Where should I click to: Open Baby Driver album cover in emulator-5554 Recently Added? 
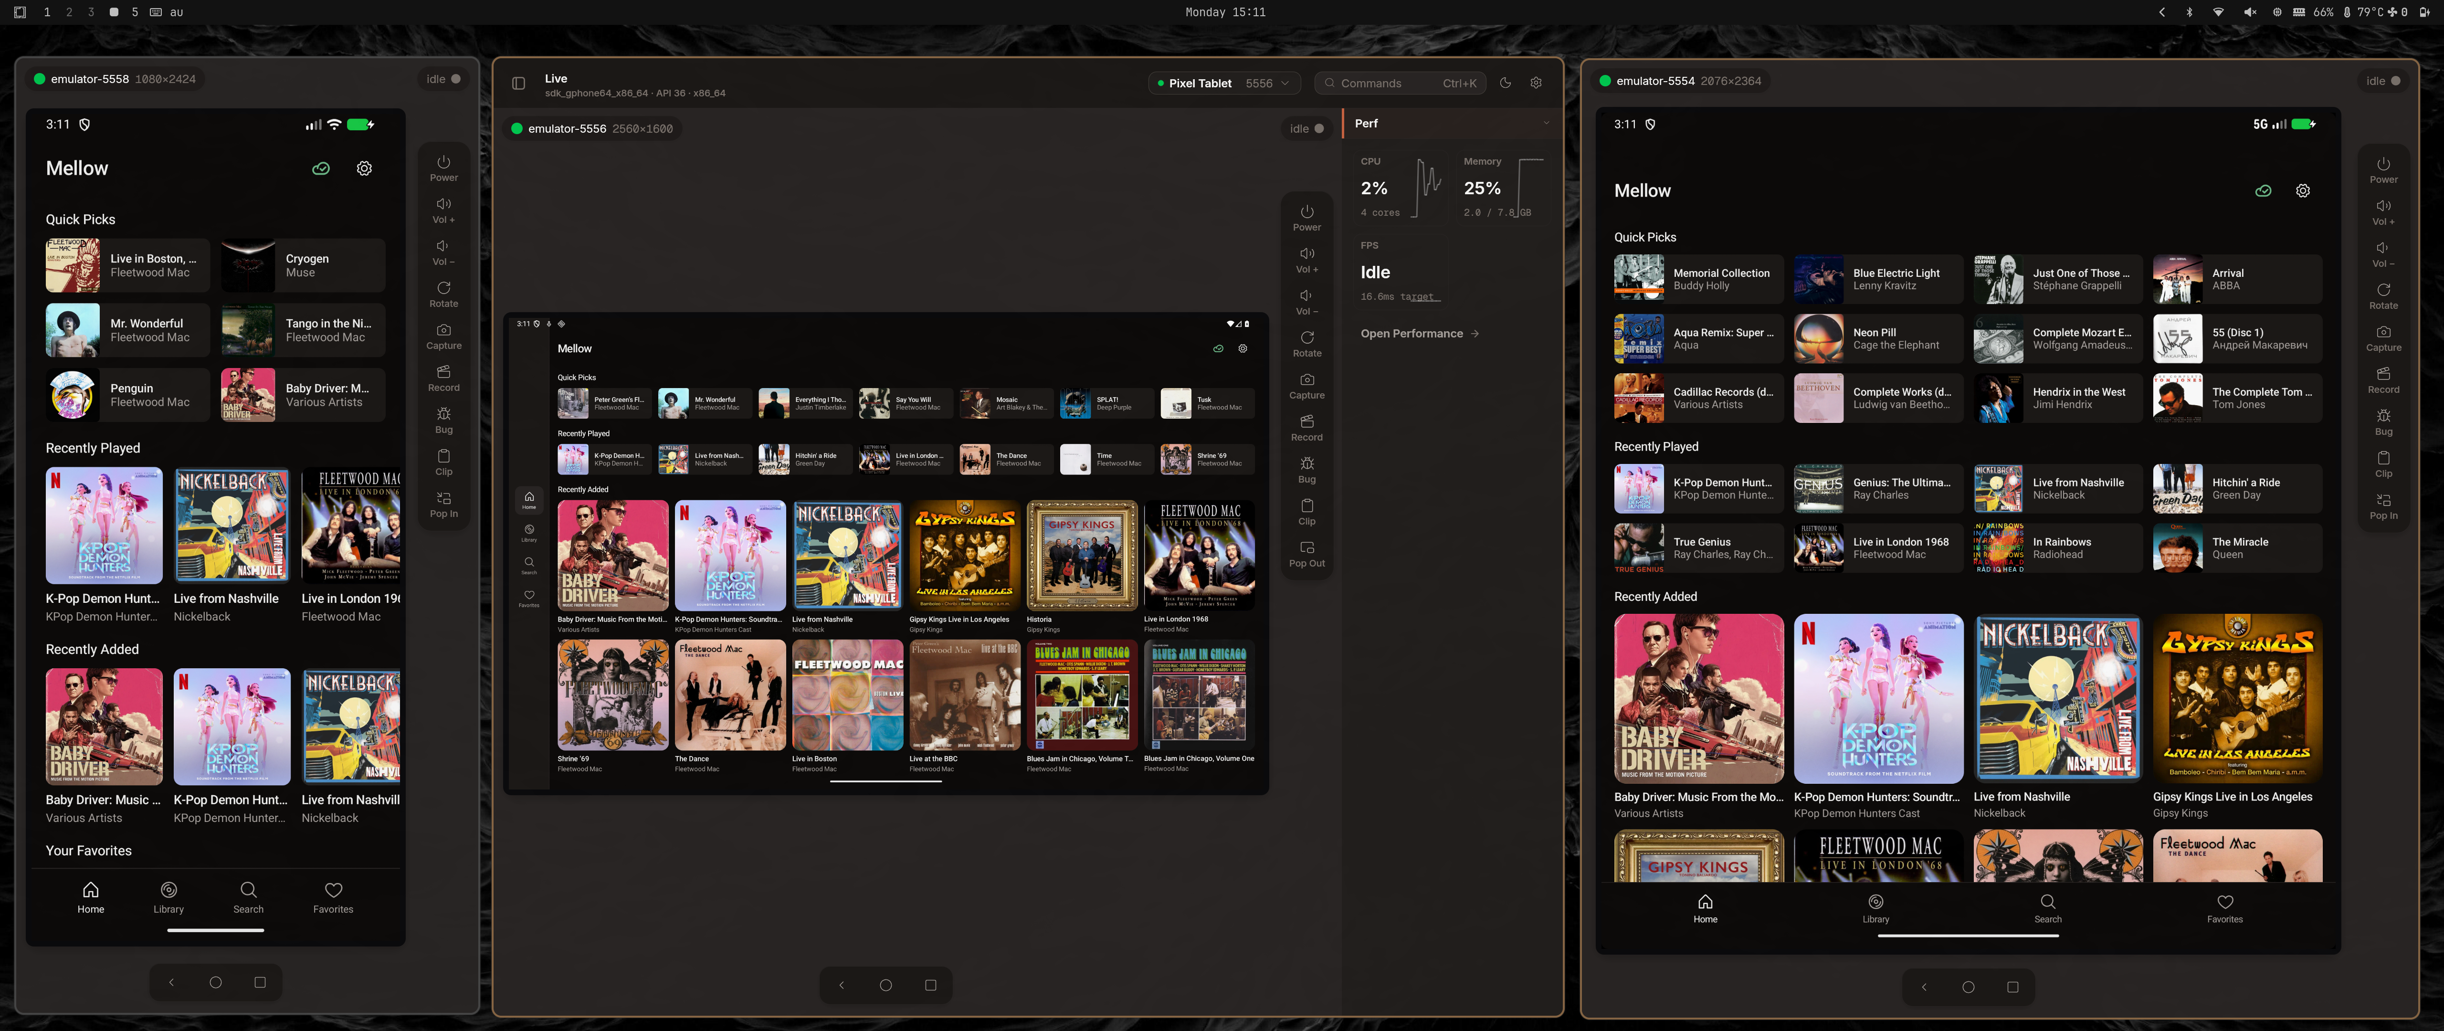pos(1698,699)
